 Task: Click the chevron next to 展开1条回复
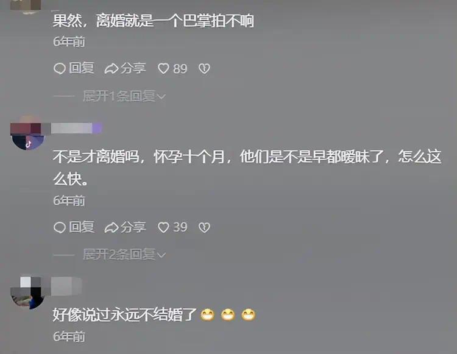161,96
